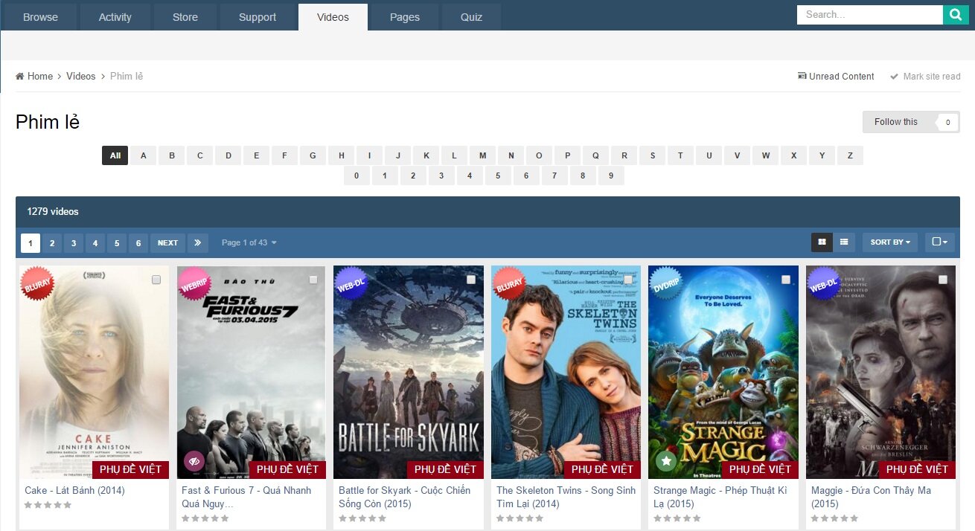Open the Fast & Furious 7 poster thumbnail

point(251,372)
